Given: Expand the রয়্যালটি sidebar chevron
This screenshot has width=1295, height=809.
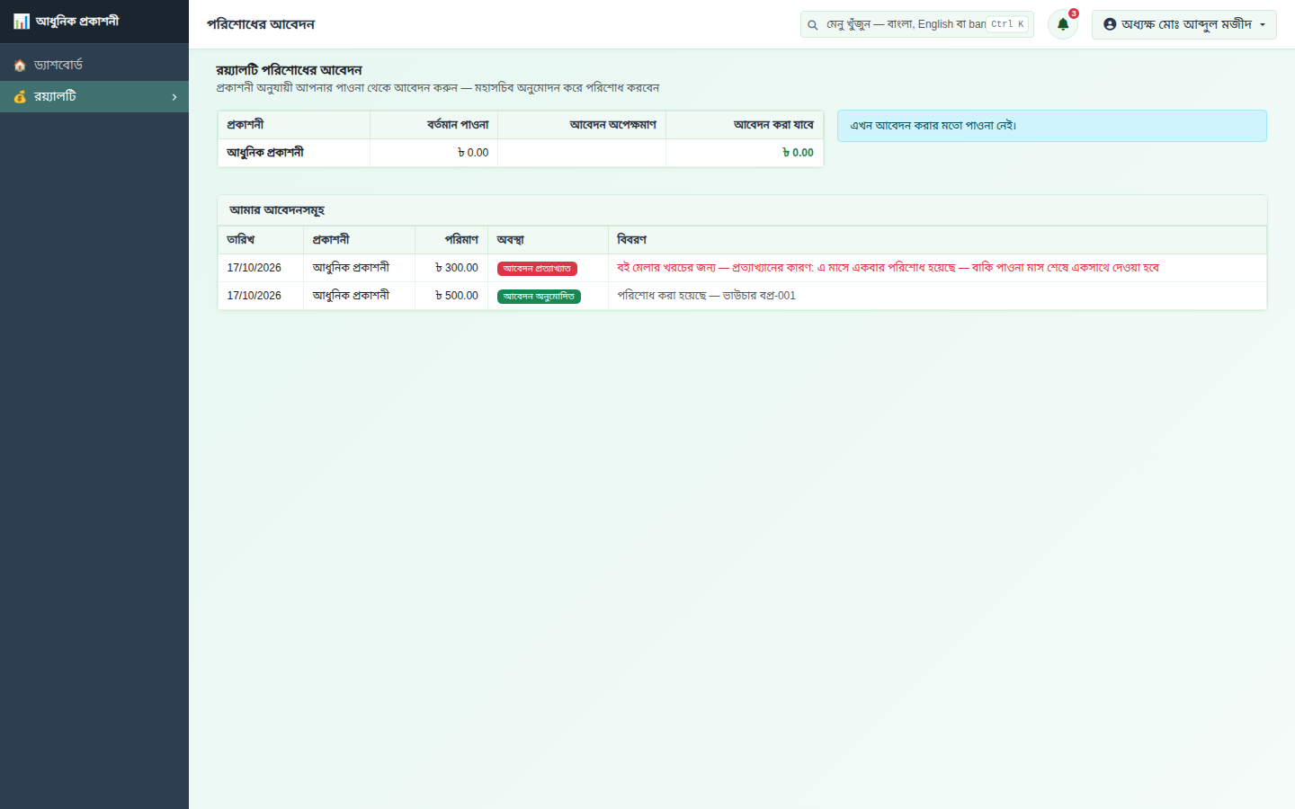Looking at the screenshot, I should point(174,97).
